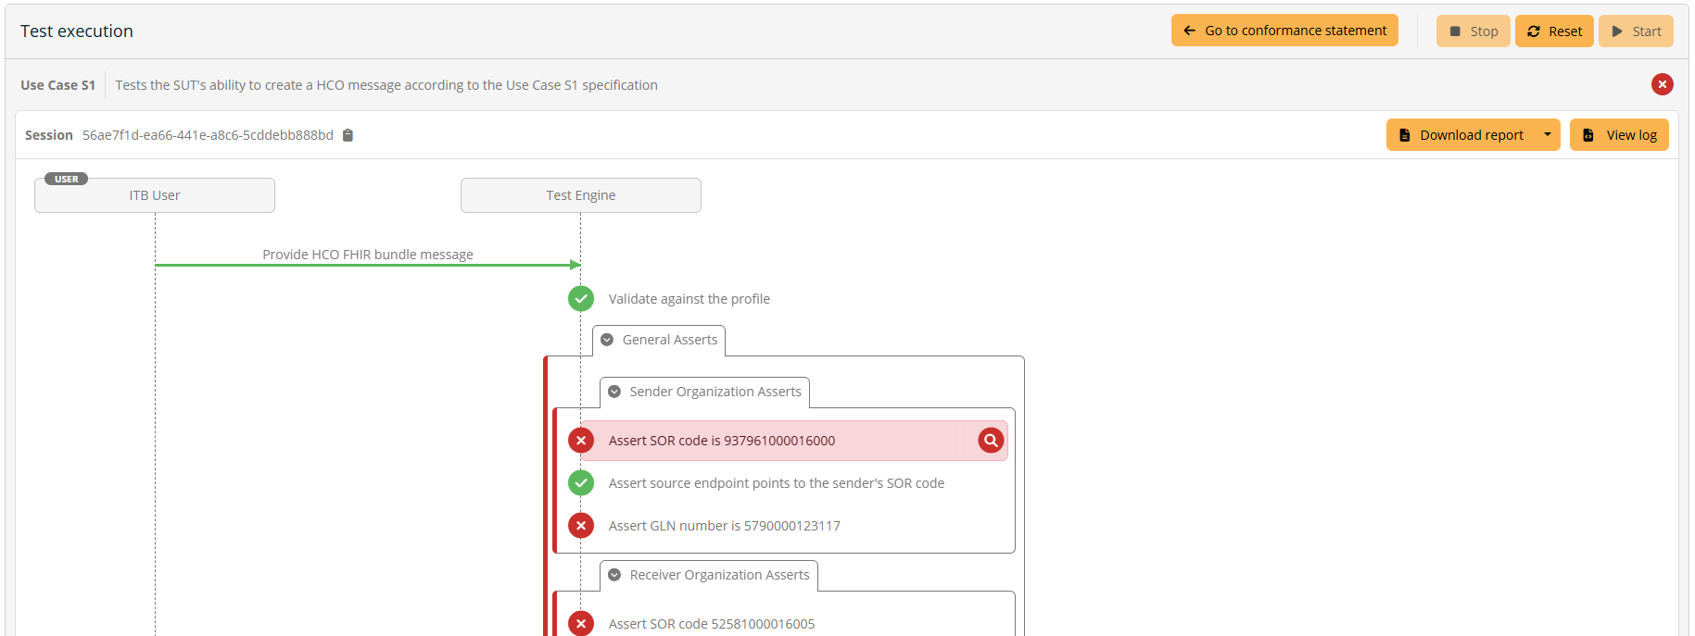Collapse the Sender Organization Asserts group
Viewport: 1695px width, 636px height.
[614, 392]
